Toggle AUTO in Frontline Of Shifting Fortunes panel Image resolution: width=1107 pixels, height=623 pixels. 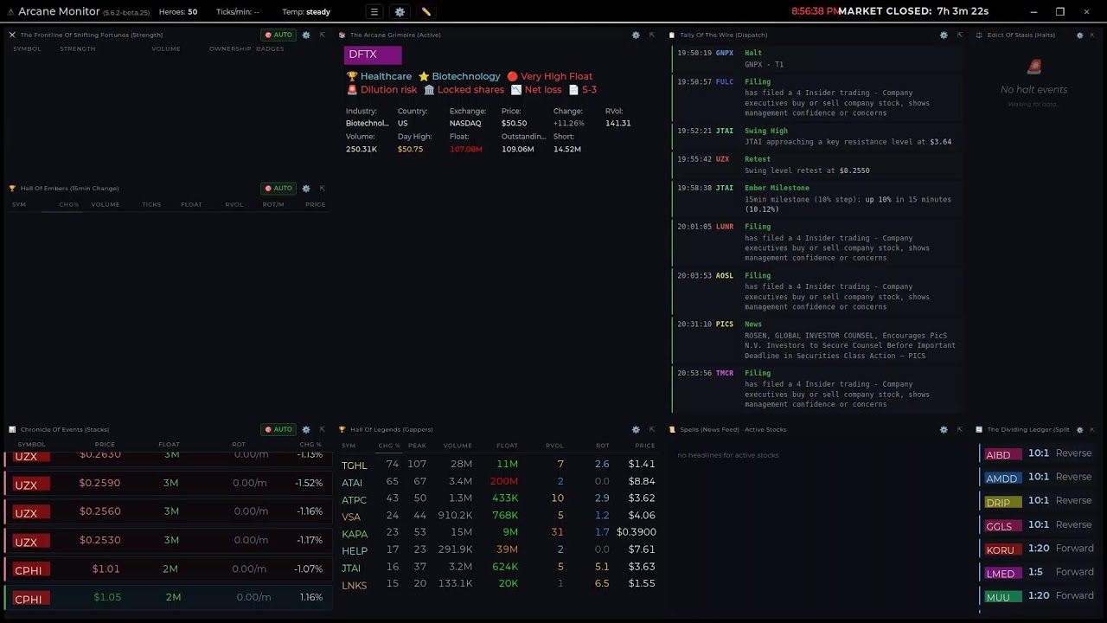pos(278,35)
